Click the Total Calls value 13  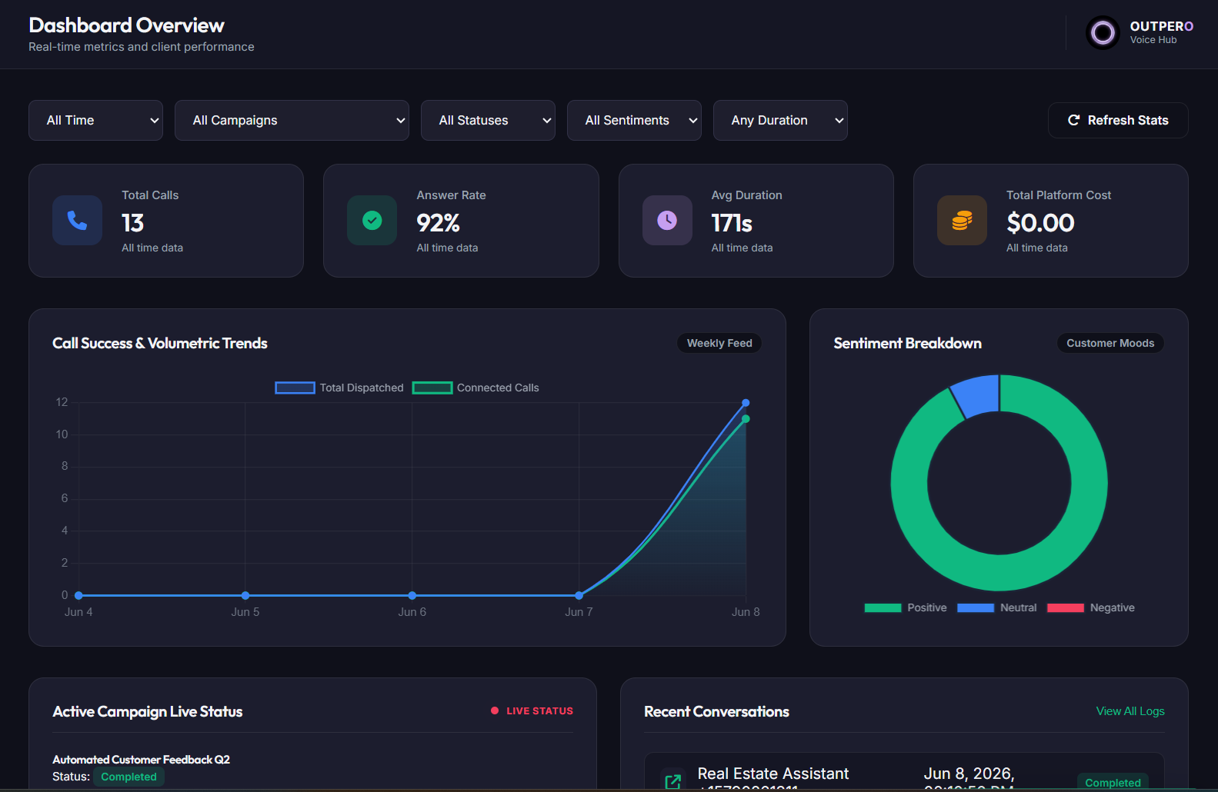132,223
